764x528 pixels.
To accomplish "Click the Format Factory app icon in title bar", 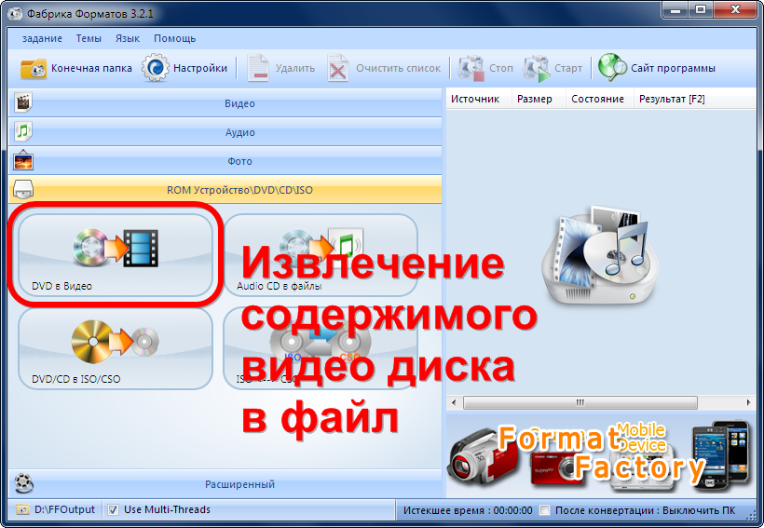I will 15,14.
